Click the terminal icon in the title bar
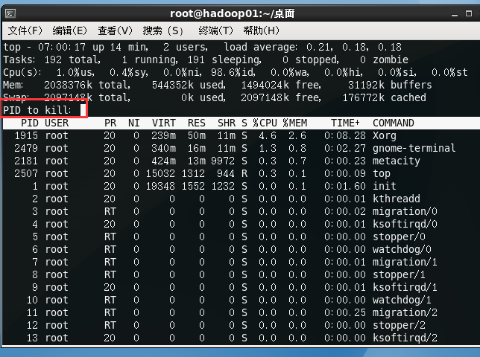The image size is (480, 357). [x=10, y=13]
